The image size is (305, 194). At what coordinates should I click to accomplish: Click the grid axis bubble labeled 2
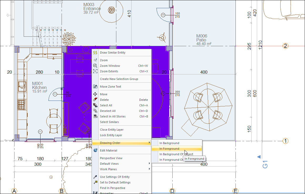[285, 46]
